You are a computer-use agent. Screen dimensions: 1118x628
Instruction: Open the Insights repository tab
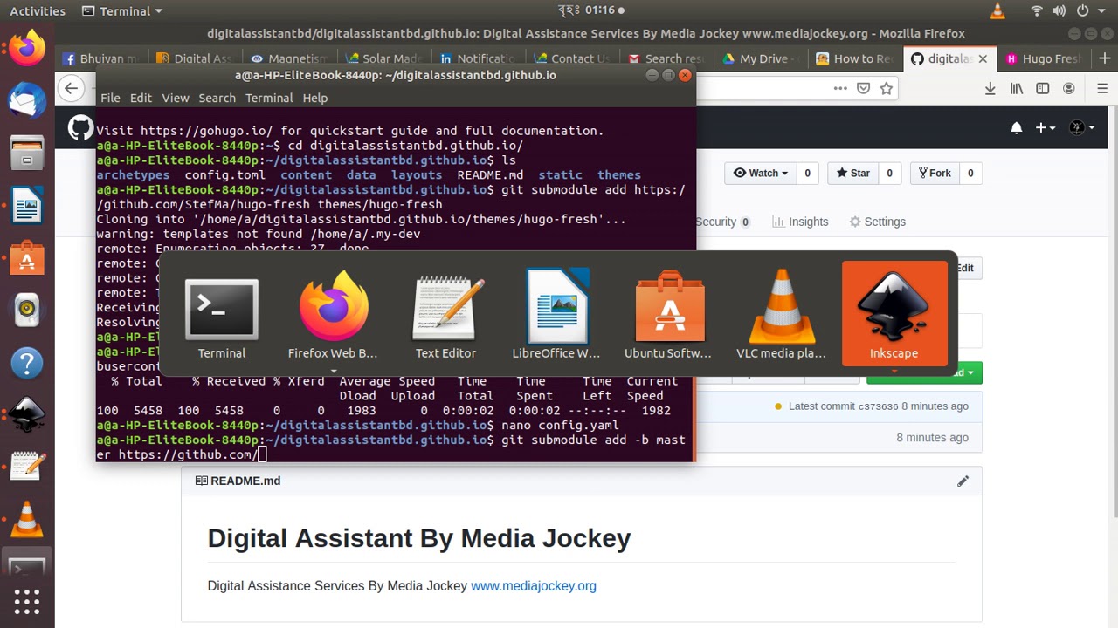tap(800, 222)
